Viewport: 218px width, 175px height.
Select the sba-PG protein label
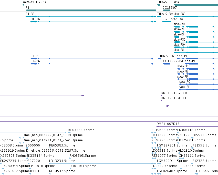point(185,82)
